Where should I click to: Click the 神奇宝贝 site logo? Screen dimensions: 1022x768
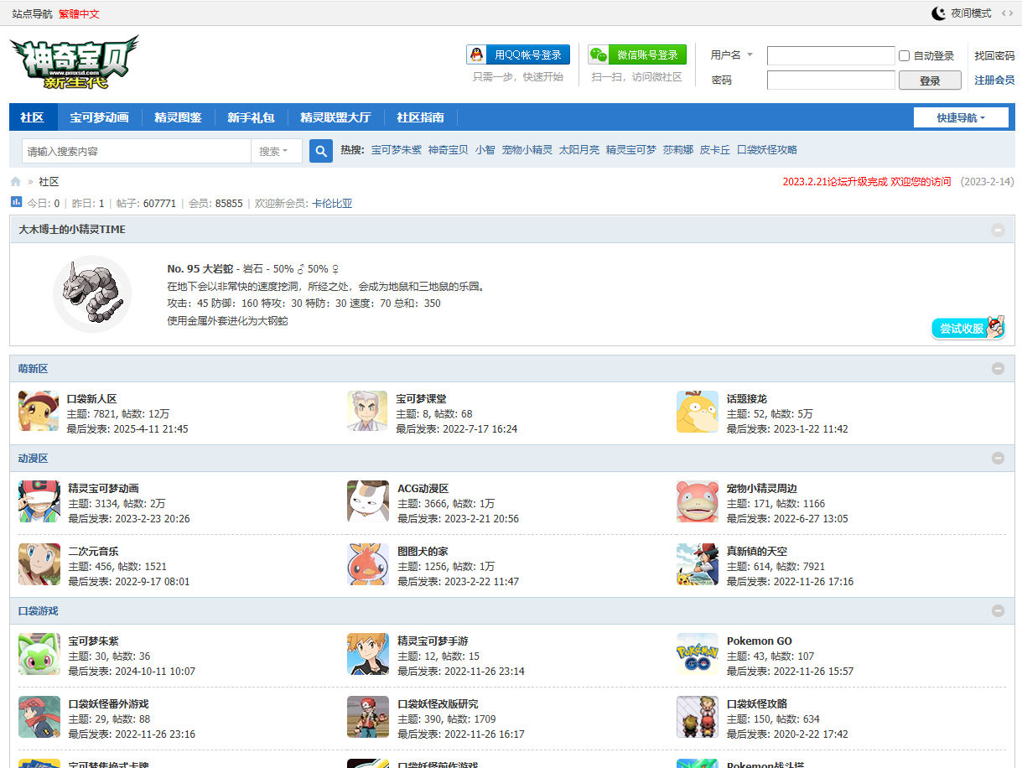[75, 63]
